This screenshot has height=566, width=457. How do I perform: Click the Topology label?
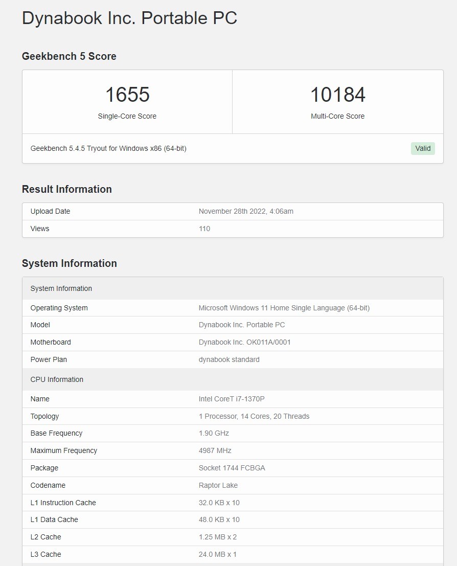point(44,416)
